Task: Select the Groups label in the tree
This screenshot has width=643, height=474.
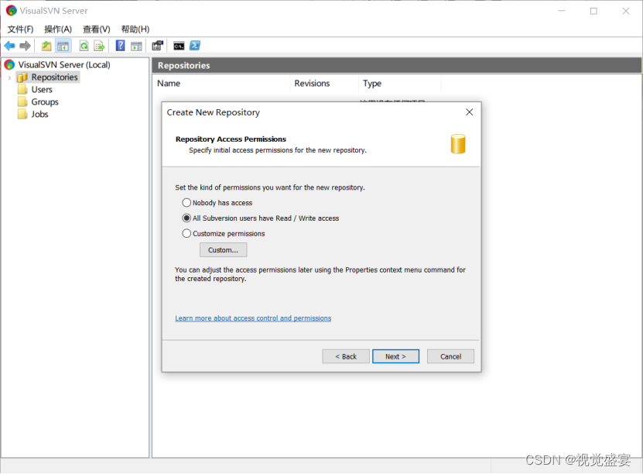Action: [45, 101]
